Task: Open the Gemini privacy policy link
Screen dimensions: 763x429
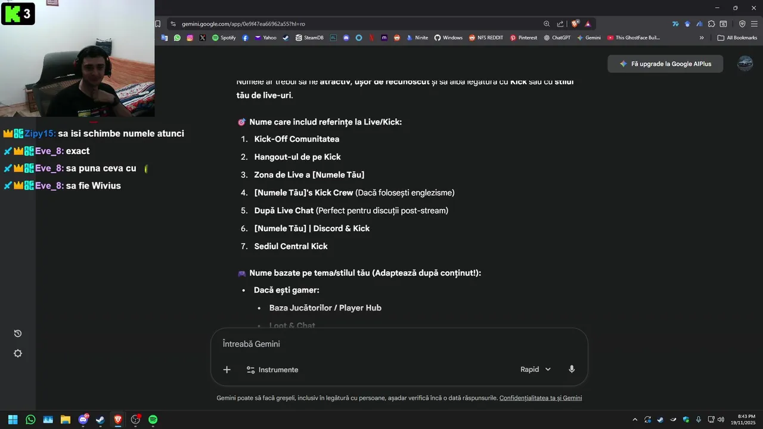Action: coord(541,398)
